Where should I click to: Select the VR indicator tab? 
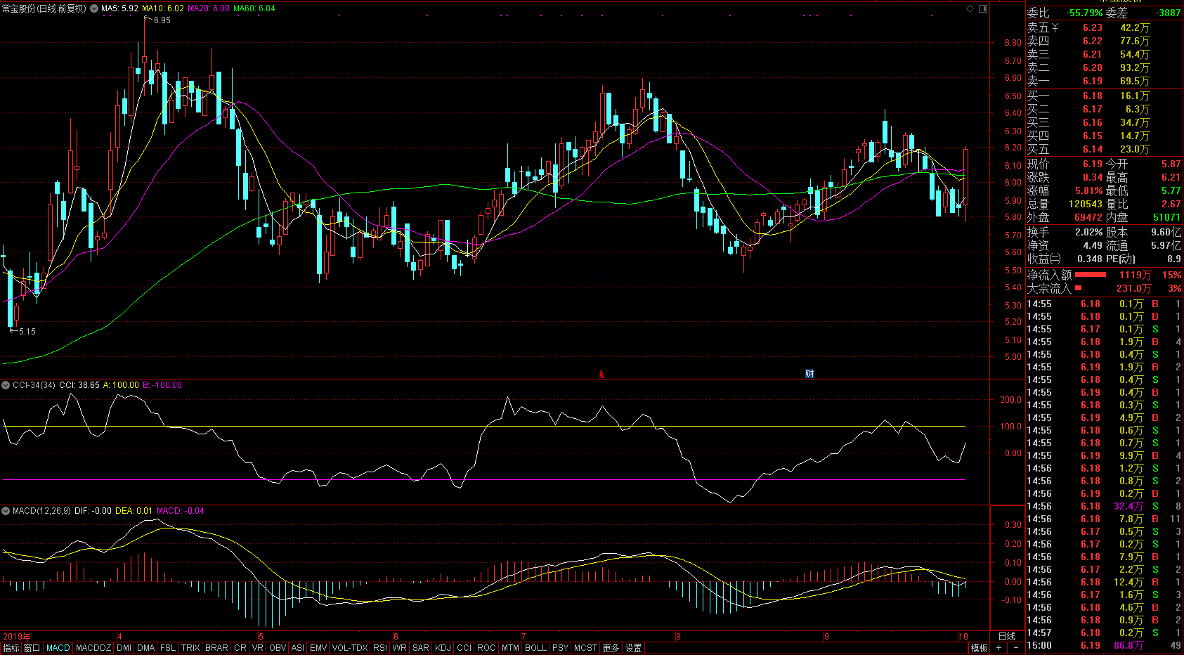pos(258,648)
